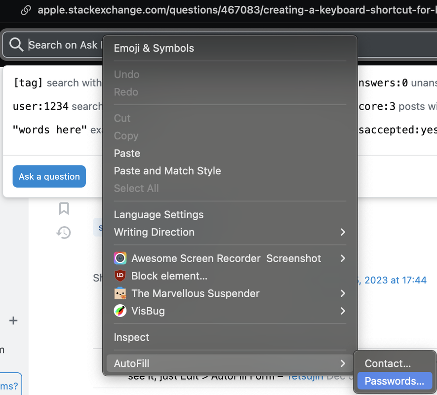Click the Search on Ask input field
Image resolution: width=437 pixels, height=395 pixels.
[220, 45]
